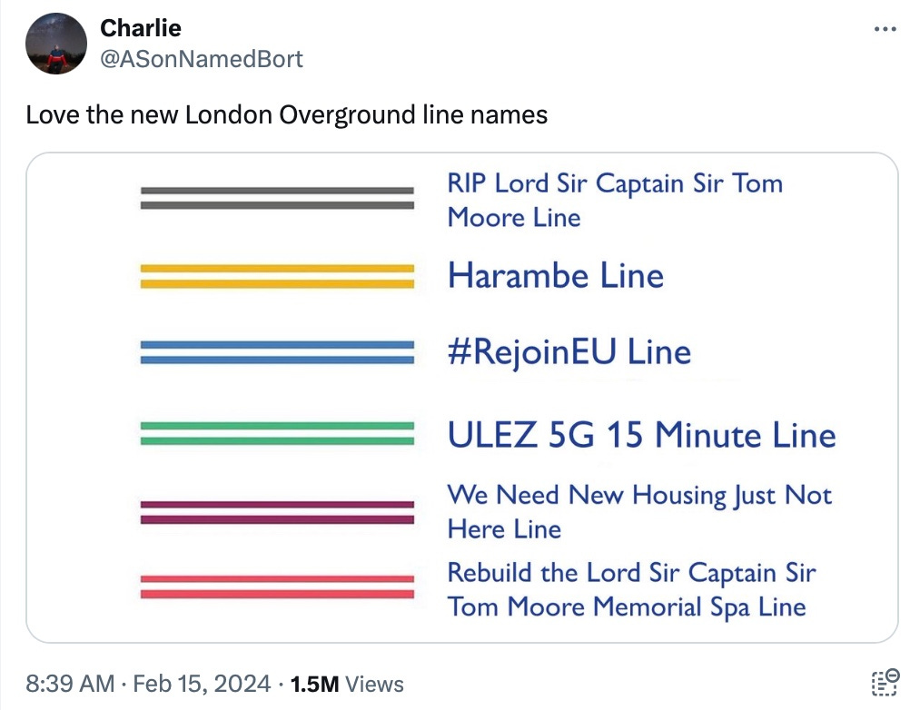This screenshot has width=910, height=710.
Task: Open Charlie display name profile link
Action: [141, 28]
